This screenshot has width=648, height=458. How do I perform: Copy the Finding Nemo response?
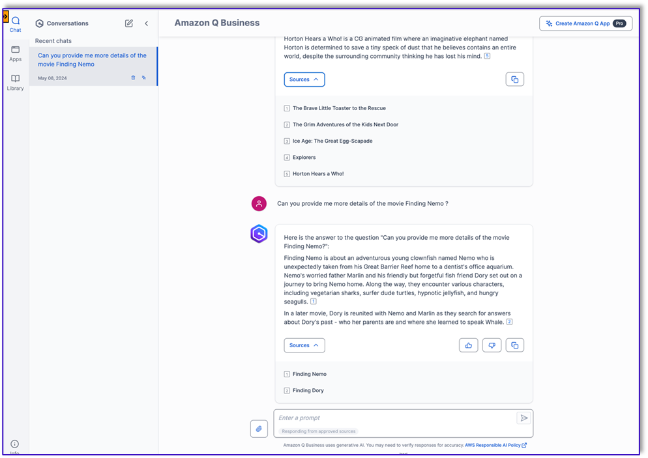[514, 345]
